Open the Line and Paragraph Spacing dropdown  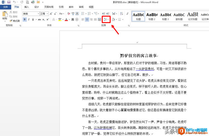point(106,19)
